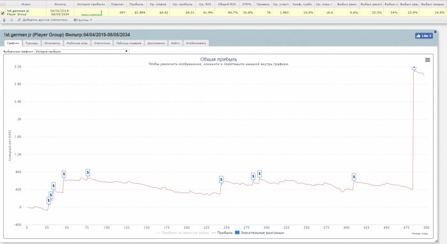The height and width of the screenshot is (244, 447).
Task: Sort by the ITM% column header
Action: (x=246, y=4)
